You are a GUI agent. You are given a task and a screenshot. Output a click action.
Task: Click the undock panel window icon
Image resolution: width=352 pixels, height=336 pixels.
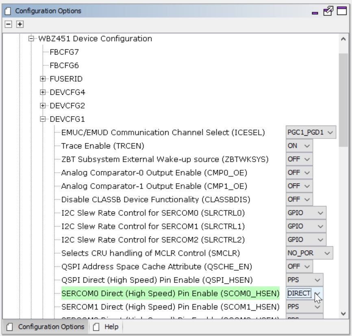click(328, 11)
